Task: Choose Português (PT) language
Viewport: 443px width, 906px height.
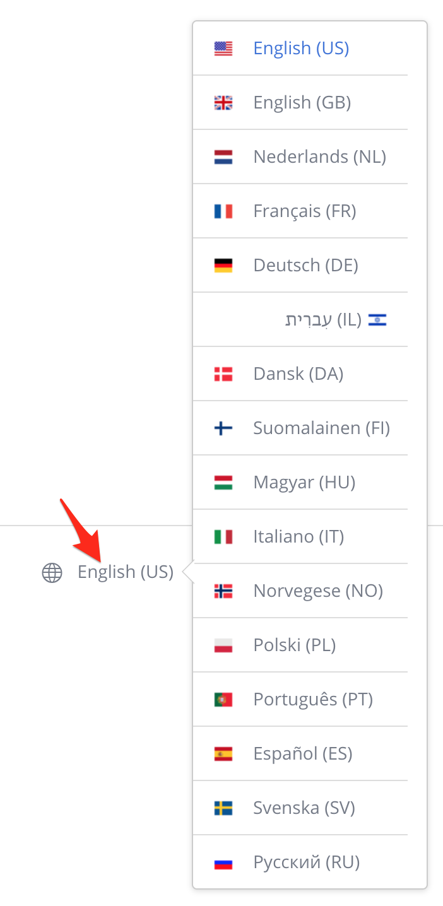Action: 300,699
